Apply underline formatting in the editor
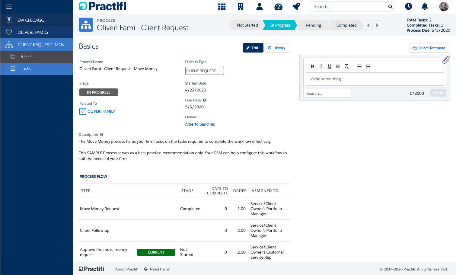456x275 pixels. (x=330, y=66)
